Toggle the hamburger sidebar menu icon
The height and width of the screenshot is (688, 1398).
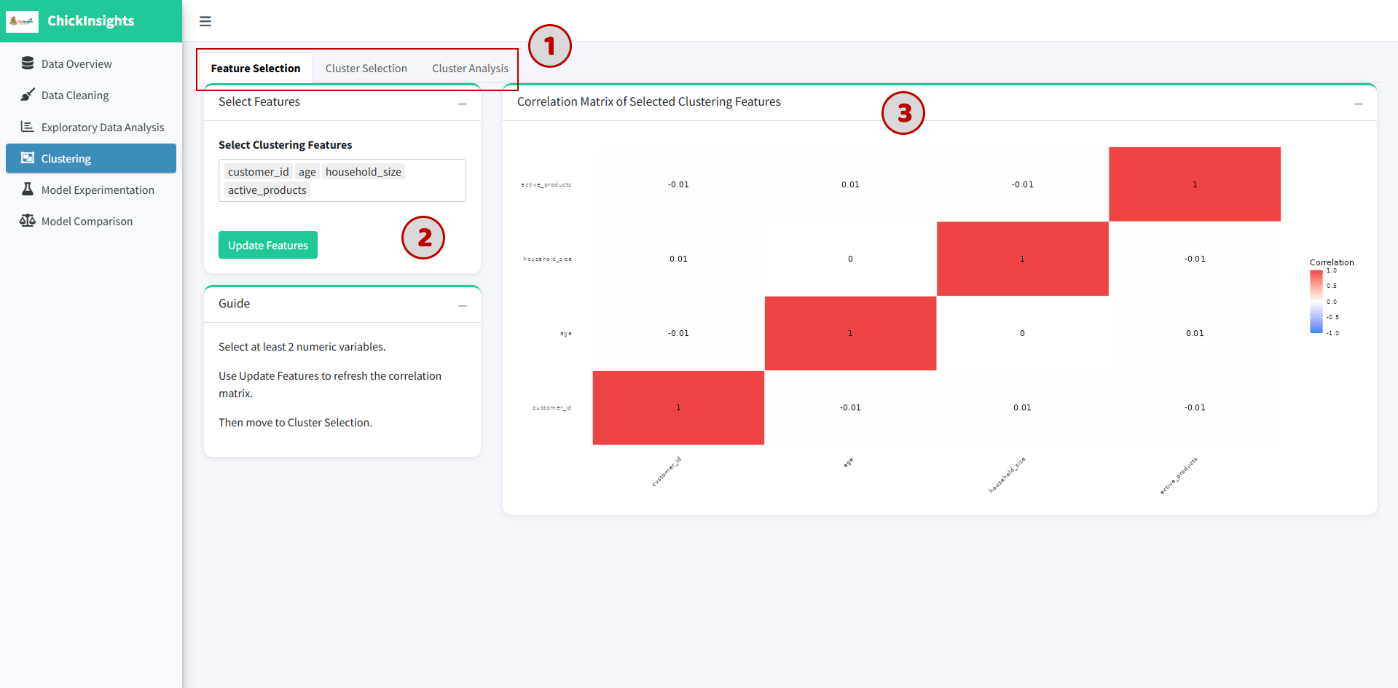[x=205, y=21]
